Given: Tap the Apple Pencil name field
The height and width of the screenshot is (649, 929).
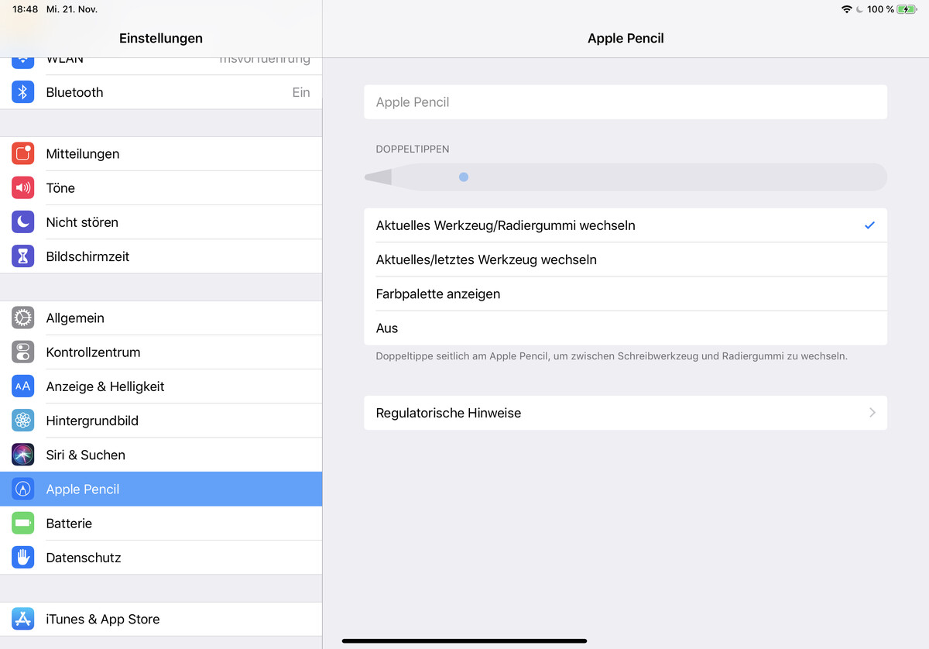Looking at the screenshot, I should tap(625, 102).
